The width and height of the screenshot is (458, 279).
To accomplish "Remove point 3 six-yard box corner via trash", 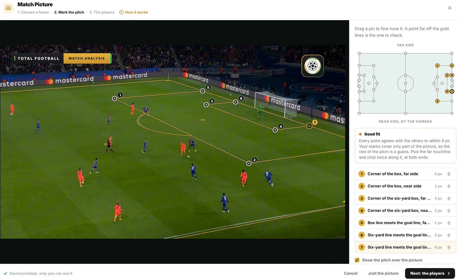I will [x=449, y=199].
